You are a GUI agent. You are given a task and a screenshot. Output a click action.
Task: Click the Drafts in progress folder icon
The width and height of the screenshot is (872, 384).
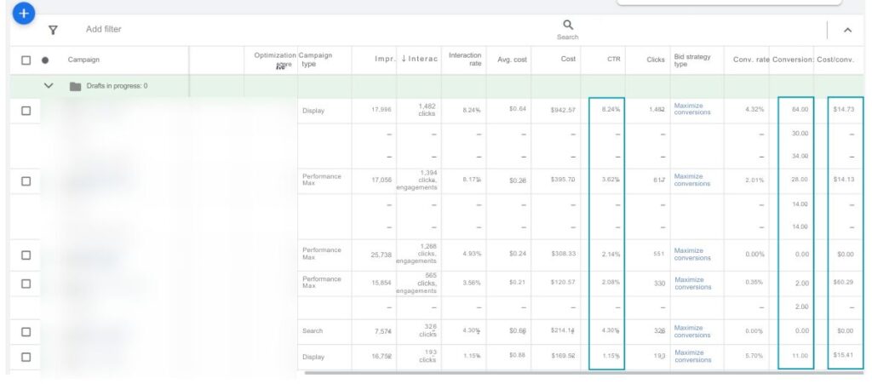click(75, 86)
